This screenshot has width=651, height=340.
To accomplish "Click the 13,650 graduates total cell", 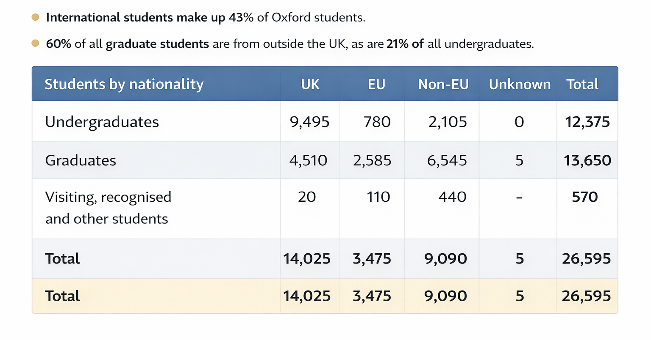I will [587, 160].
